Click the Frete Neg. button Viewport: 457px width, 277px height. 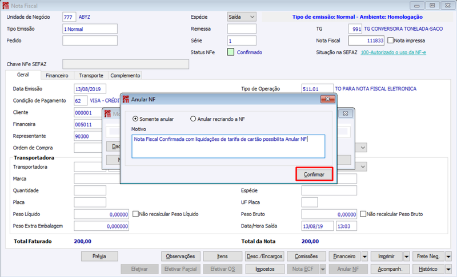[x=428, y=256]
